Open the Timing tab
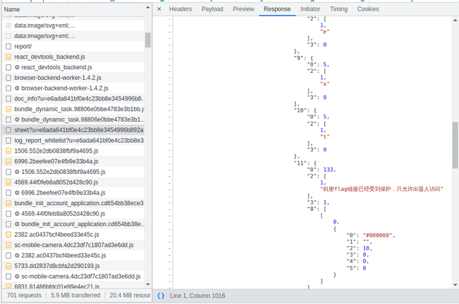 coord(339,9)
